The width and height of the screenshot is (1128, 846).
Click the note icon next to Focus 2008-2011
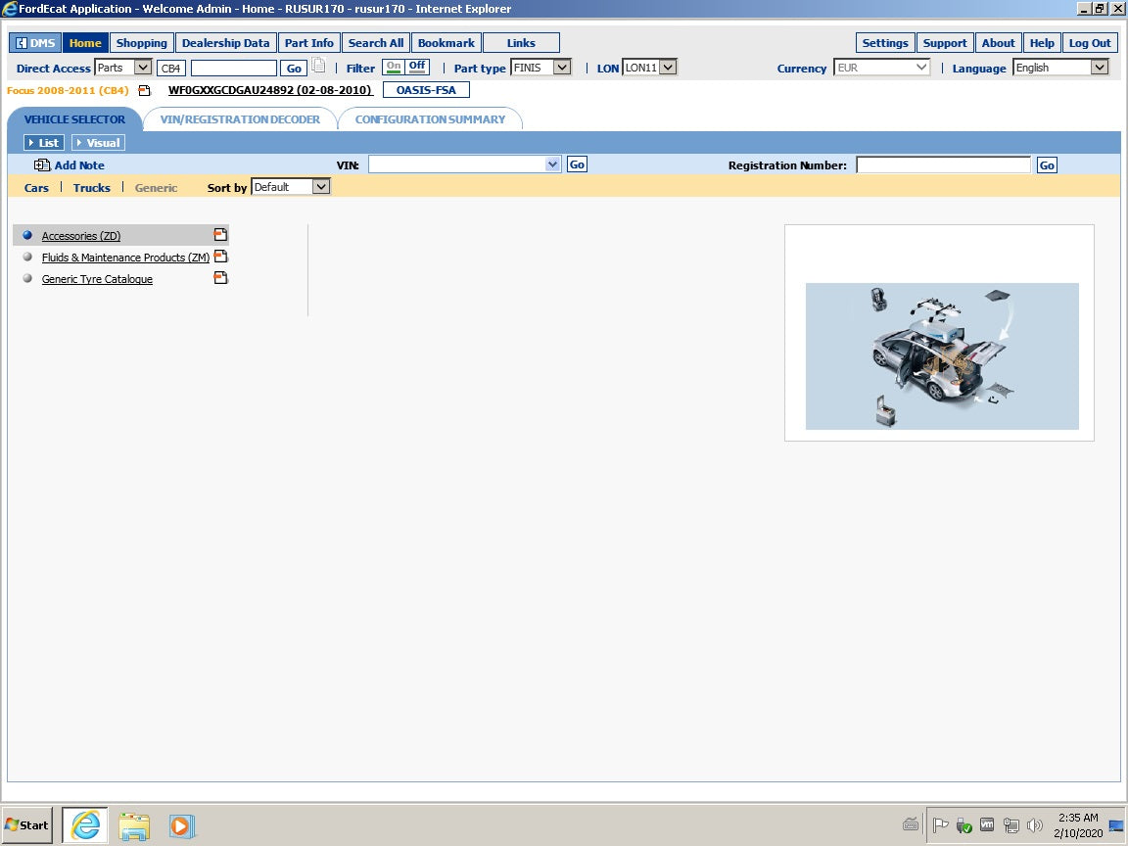pyautogui.click(x=143, y=88)
